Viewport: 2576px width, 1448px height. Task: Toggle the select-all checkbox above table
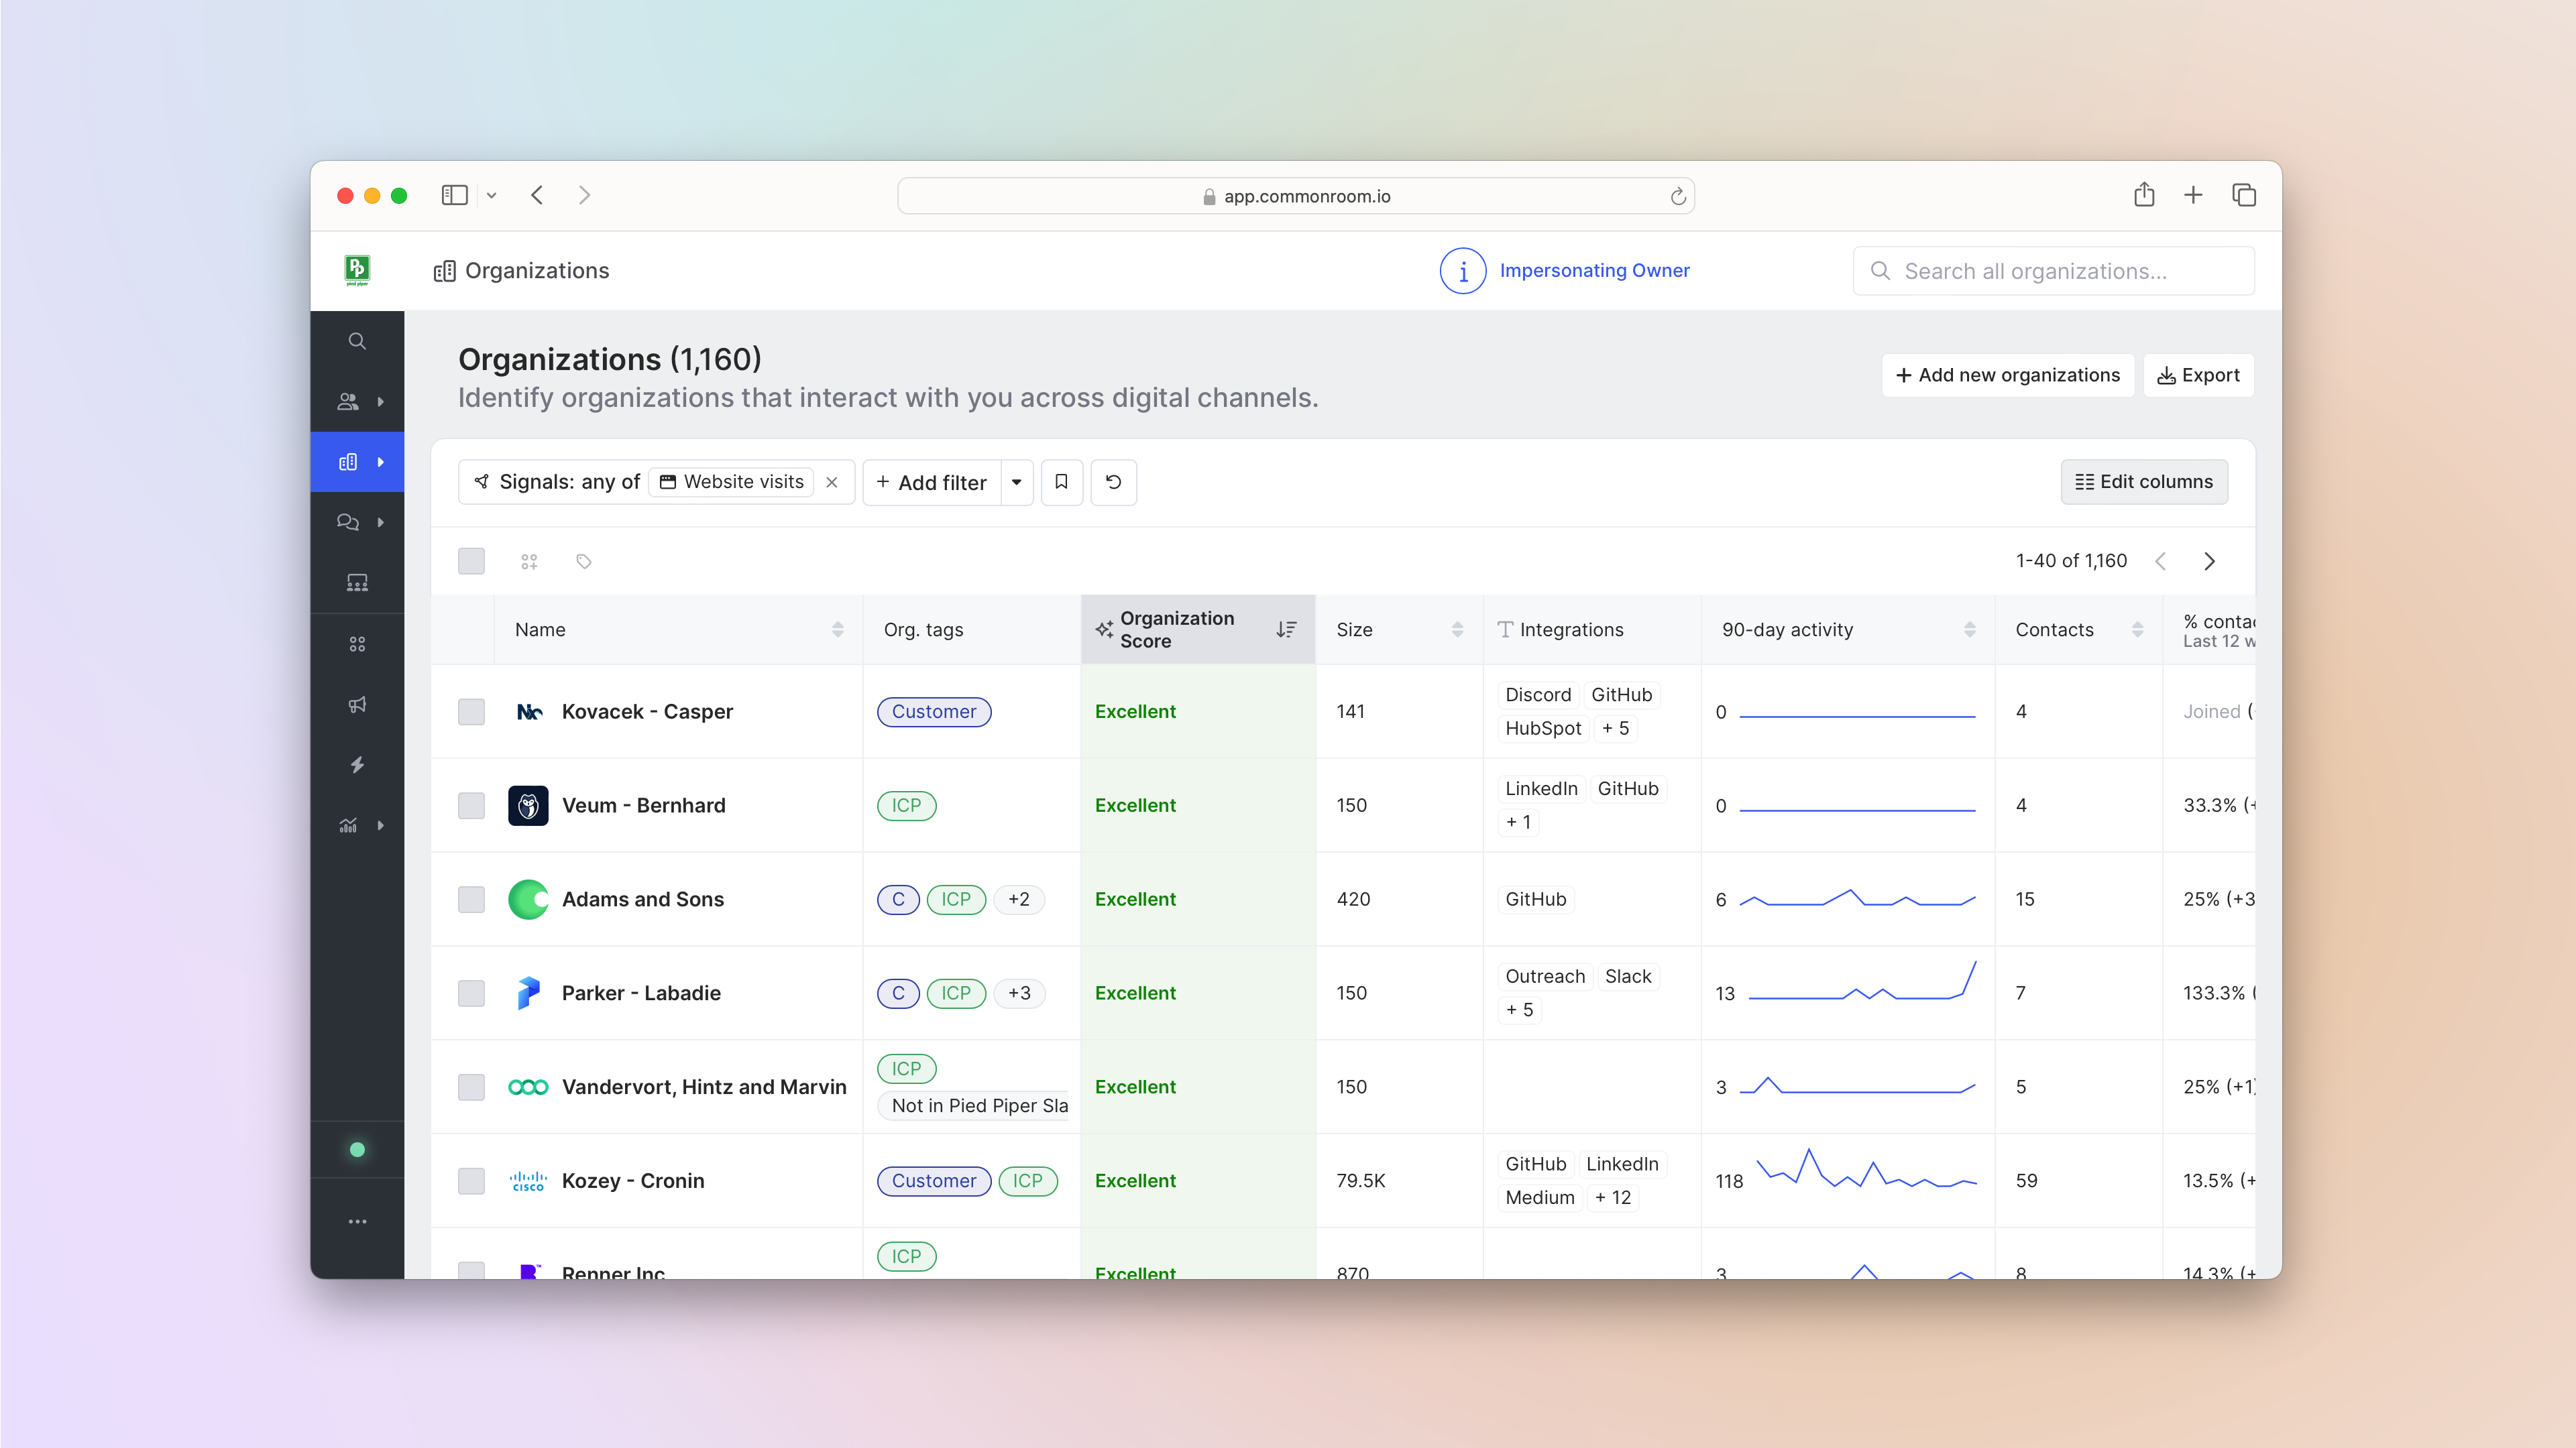[x=471, y=560]
